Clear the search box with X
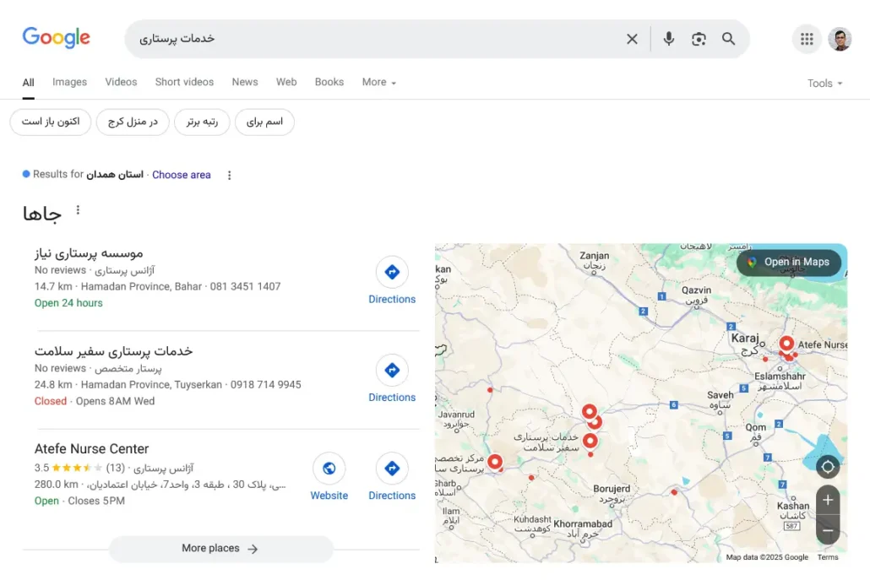870x580 pixels. (x=632, y=39)
